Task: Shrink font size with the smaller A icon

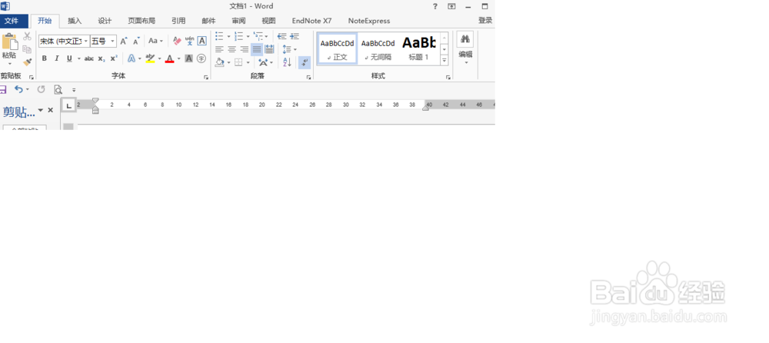Action: [136, 42]
